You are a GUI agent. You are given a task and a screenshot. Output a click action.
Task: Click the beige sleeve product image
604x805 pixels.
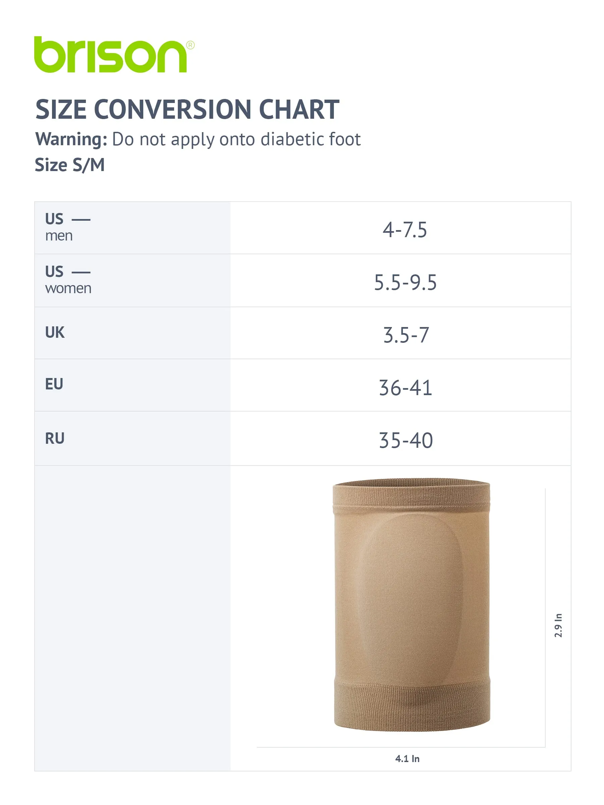click(x=411, y=605)
